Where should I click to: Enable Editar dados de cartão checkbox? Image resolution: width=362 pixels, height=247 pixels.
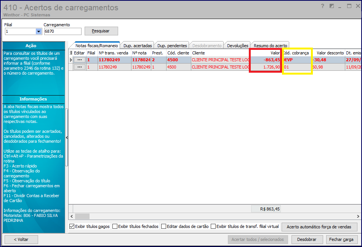(163, 226)
